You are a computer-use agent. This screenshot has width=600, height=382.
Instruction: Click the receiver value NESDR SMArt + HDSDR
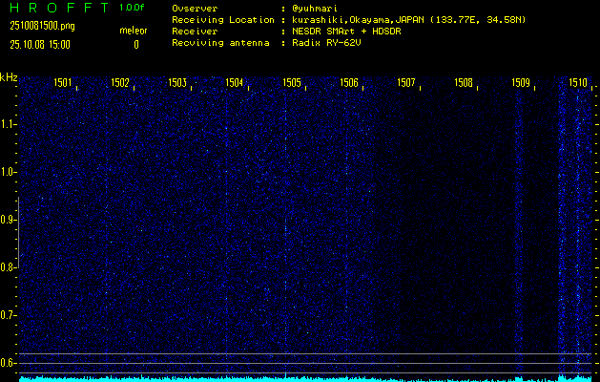tap(346, 32)
